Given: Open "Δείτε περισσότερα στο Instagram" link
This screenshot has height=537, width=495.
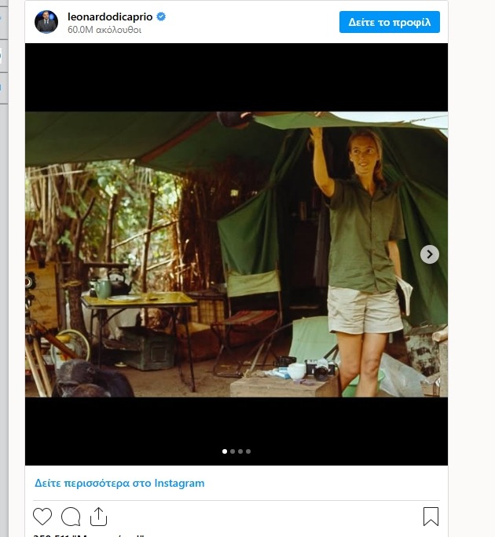Looking at the screenshot, I should click(119, 483).
